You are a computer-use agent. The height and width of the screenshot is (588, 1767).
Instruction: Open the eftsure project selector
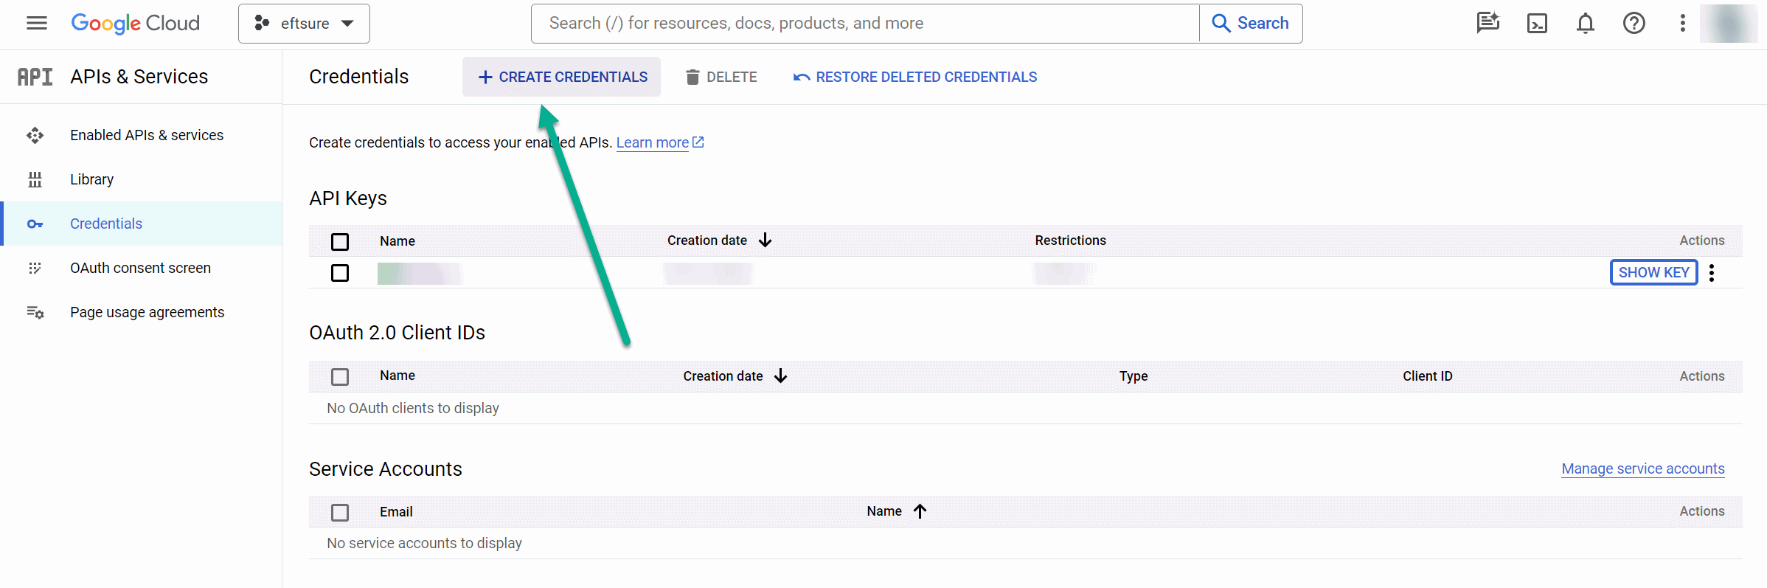(x=304, y=24)
